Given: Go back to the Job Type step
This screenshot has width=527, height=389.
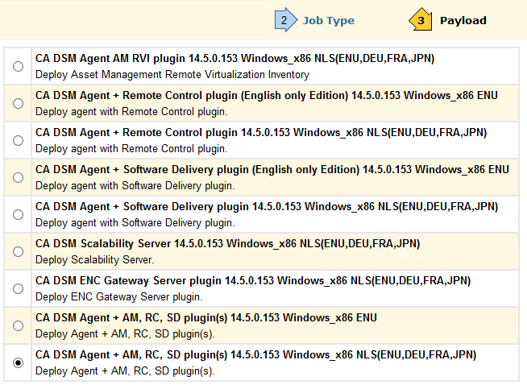Looking at the screenshot, I should [x=328, y=21].
